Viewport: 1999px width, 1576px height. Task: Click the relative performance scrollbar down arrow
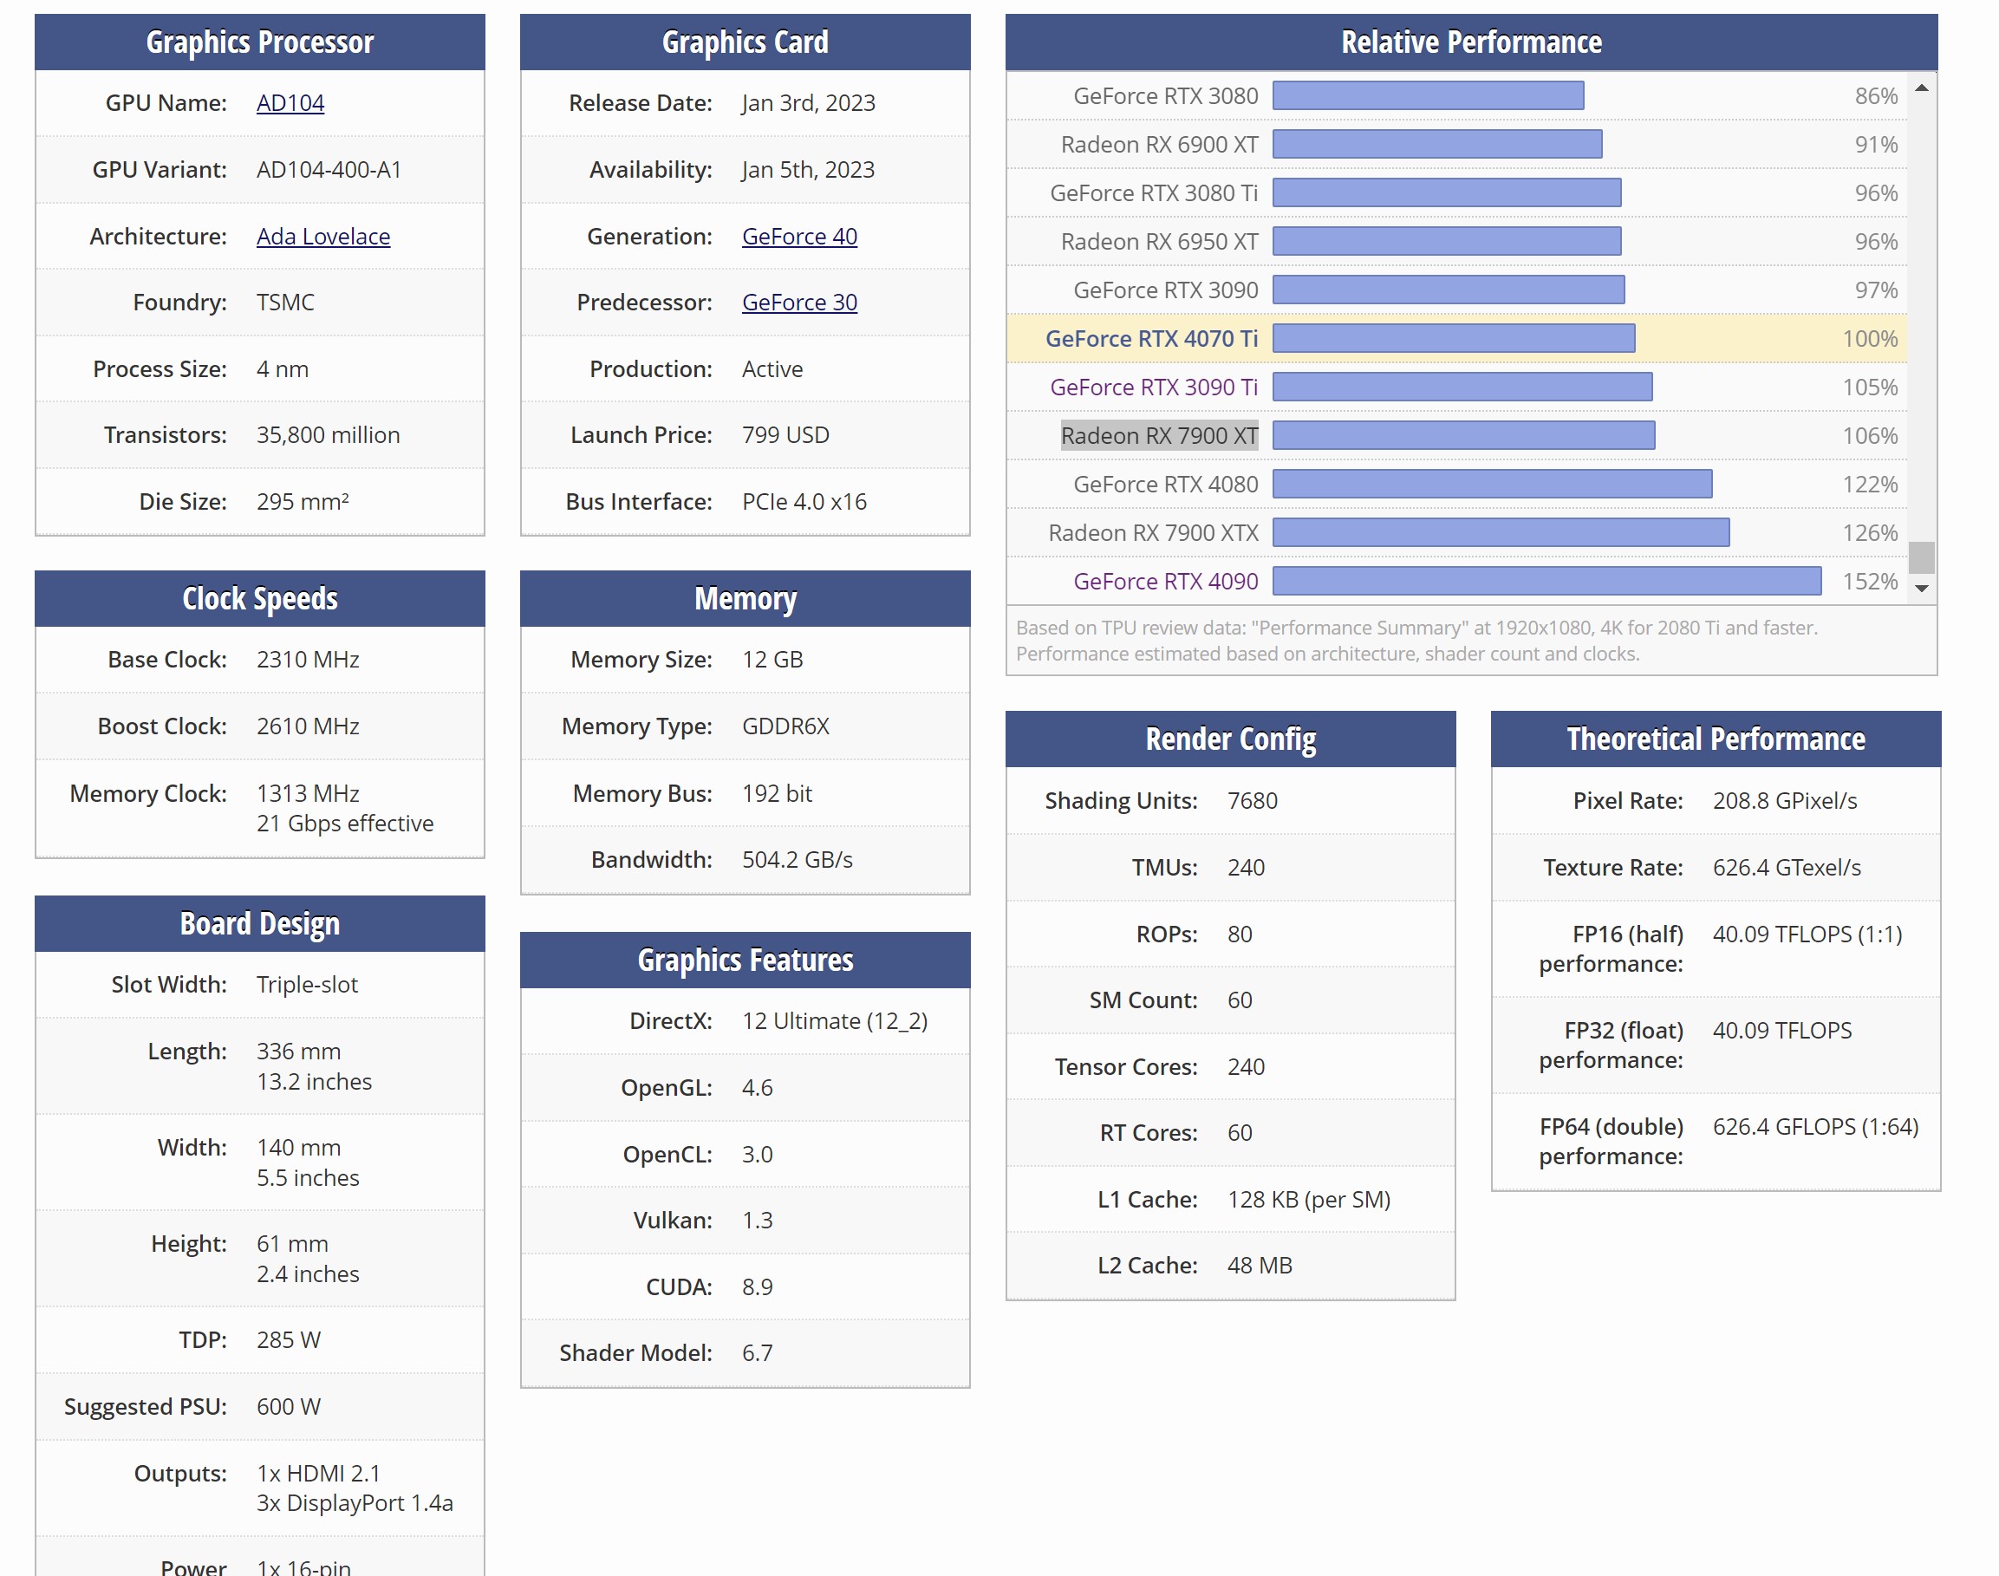pos(1922,589)
